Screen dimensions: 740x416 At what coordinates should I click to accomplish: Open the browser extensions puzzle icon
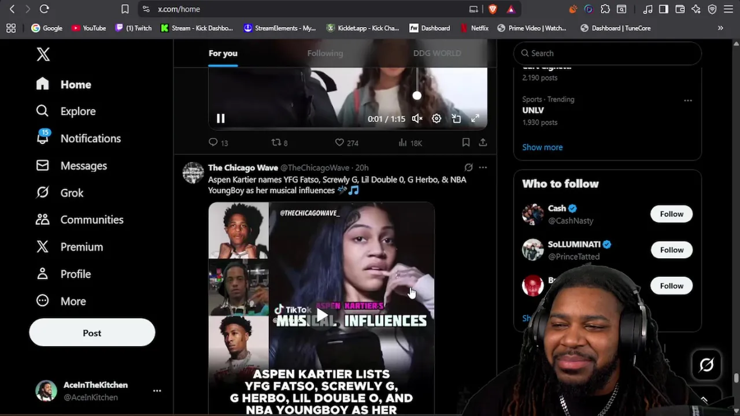click(605, 9)
